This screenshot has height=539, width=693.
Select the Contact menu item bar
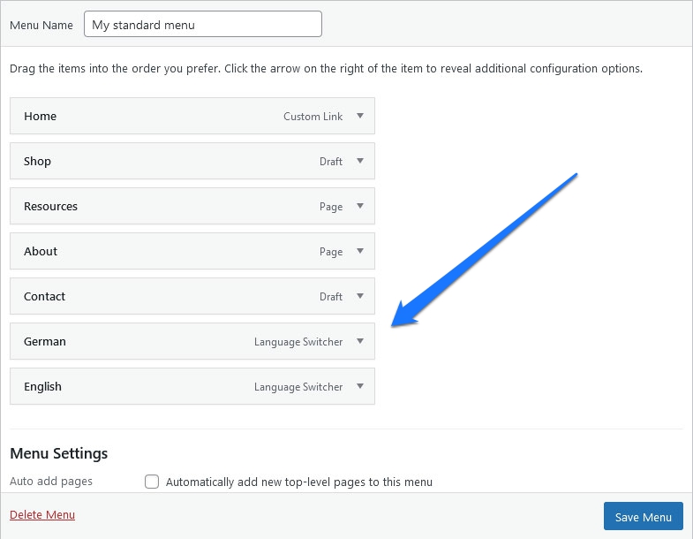pyautogui.click(x=192, y=296)
